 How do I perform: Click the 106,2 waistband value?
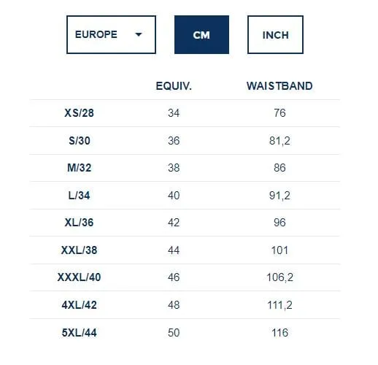click(279, 277)
